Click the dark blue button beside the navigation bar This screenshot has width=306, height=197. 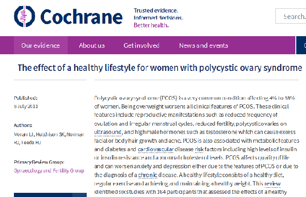click(301, 45)
